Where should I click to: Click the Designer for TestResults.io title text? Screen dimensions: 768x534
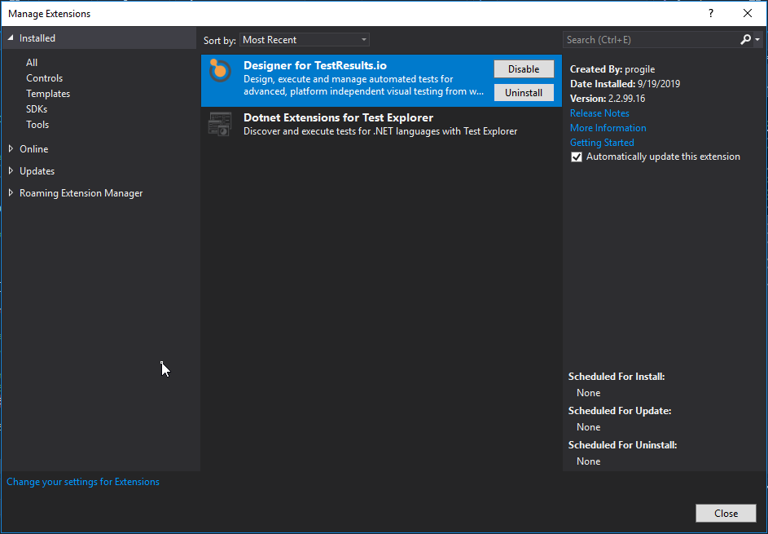[x=315, y=66]
